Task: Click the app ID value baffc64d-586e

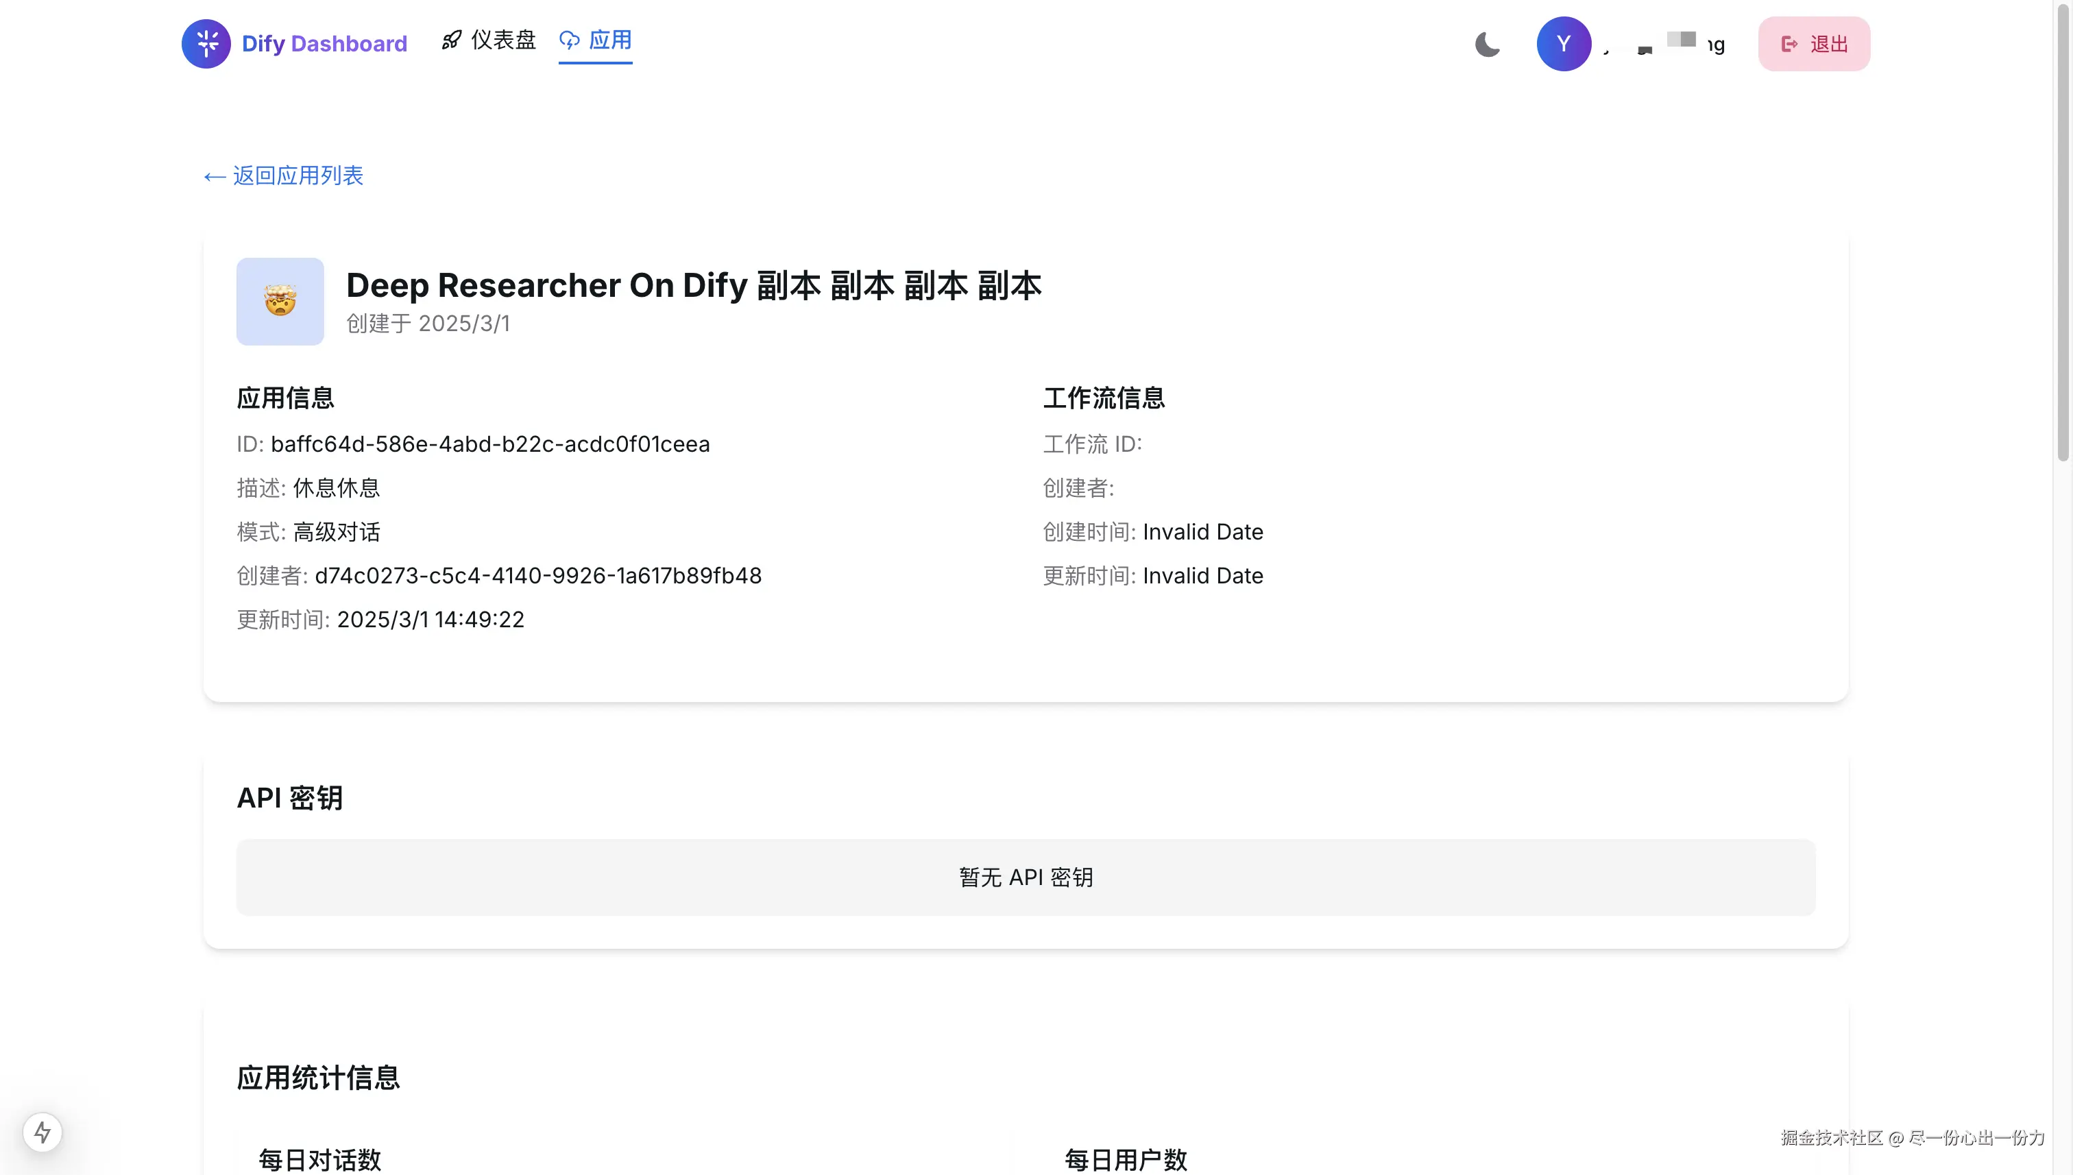Action: click(490, 444)
